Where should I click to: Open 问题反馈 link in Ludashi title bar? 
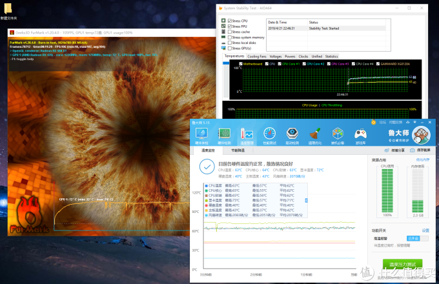[396, 122]
